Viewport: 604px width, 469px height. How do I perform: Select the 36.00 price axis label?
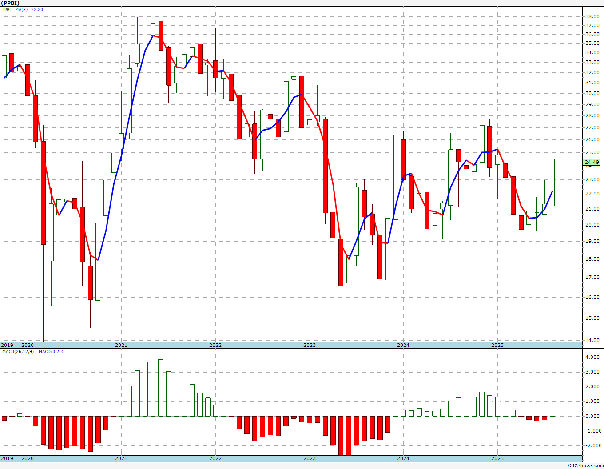tap(592, 35)
